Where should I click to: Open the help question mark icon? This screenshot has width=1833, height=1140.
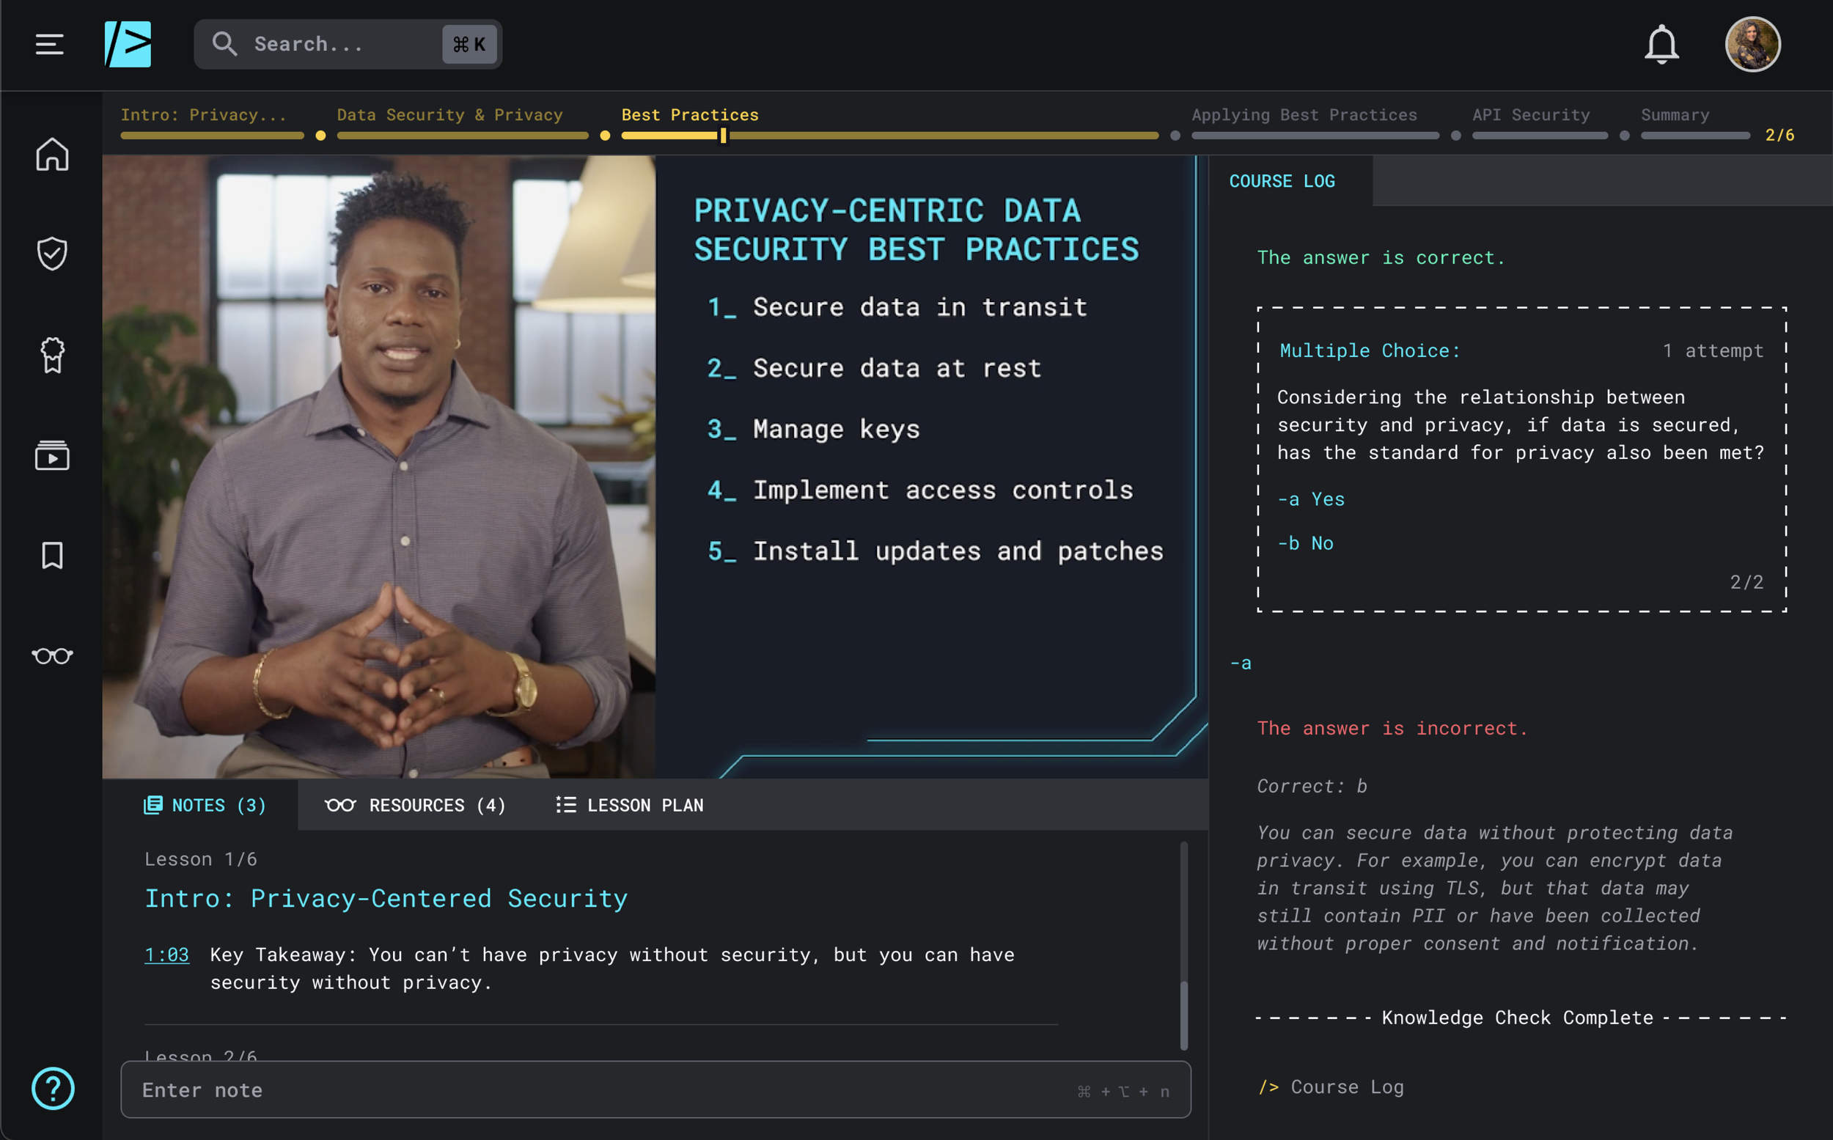[53, 1088]
